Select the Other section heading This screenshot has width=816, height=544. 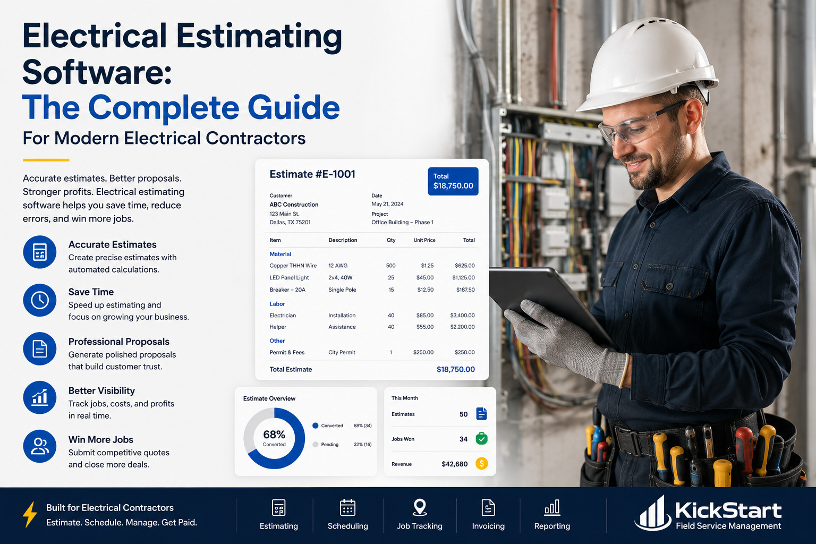(277, 341)
